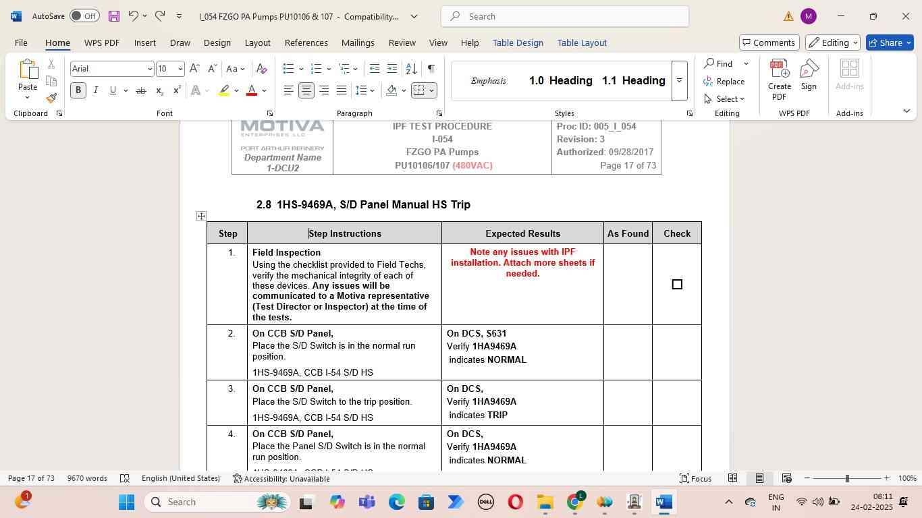
Task: Click the Find button
Action: tap(719, 63)
